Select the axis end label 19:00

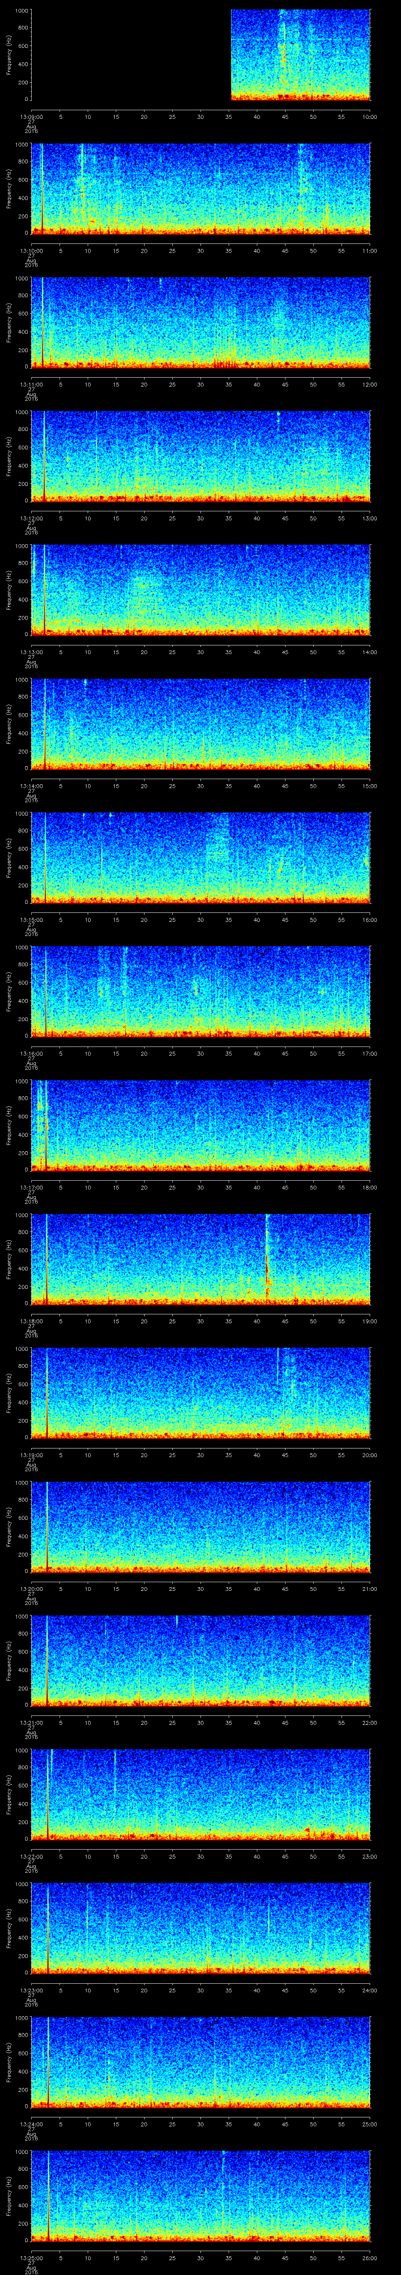coord(370,1321)
